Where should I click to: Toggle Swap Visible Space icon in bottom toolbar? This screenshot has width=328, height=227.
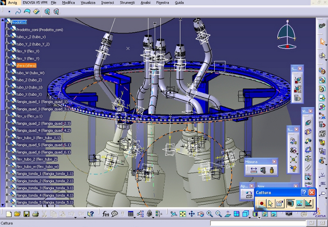pos(274,214)
